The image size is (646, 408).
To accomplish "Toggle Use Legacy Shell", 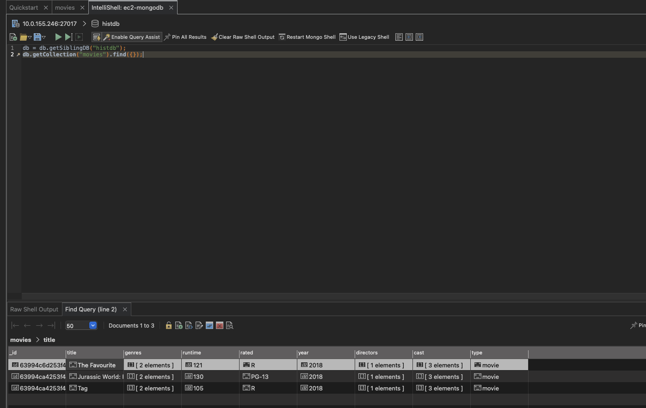I will click(x=364, y=37).
